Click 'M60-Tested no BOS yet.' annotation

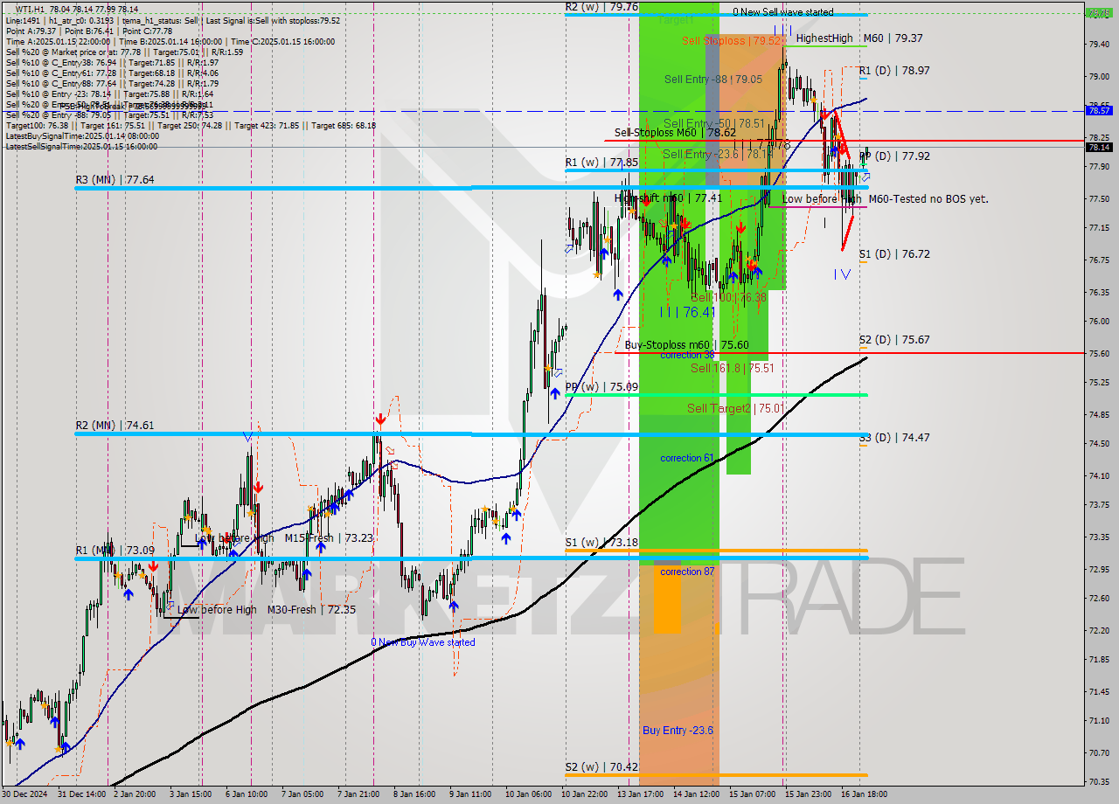tap(928, 199)
